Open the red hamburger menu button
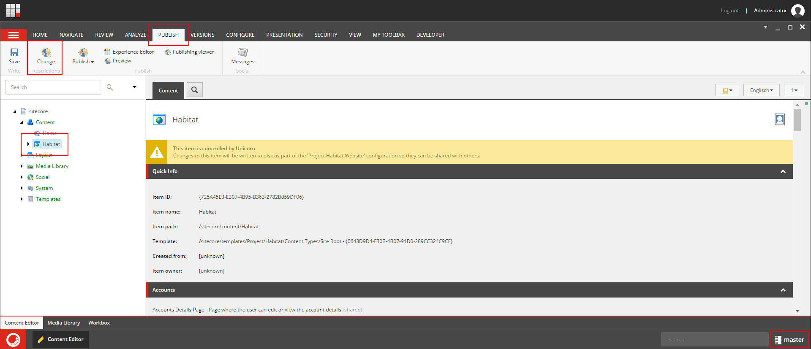This screenshot has width=811, height=349. (x=14, y=35)
